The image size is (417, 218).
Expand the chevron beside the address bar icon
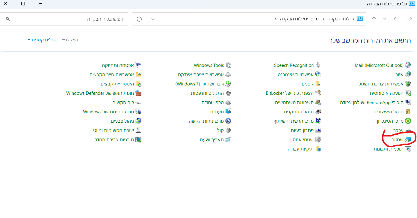click(x=353, y=19)
